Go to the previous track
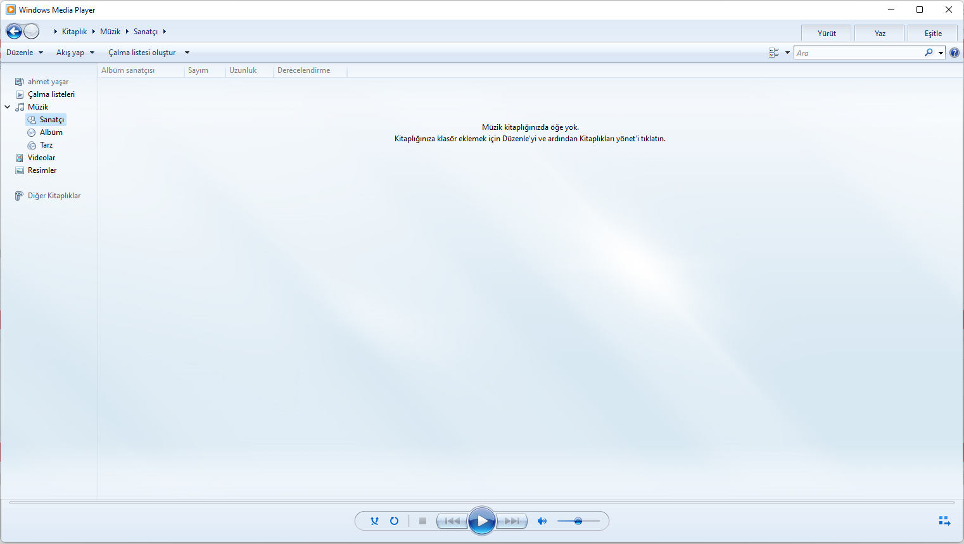Image resolution: width=964 pixels, height=544 pixels. 452,521
